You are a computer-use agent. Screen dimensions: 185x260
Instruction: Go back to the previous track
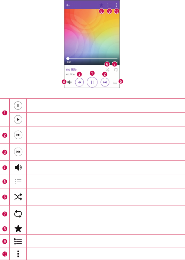[x=79, y=82]
